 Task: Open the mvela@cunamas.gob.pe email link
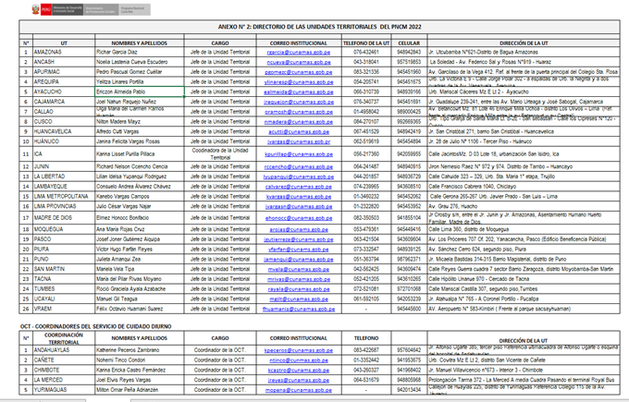(299, 269)
